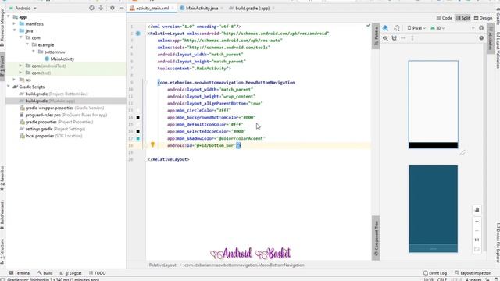Screen dimensions: 500x281
Task: Select settings.gradle file
Action: pyautogui.click(x=52, y=129)
